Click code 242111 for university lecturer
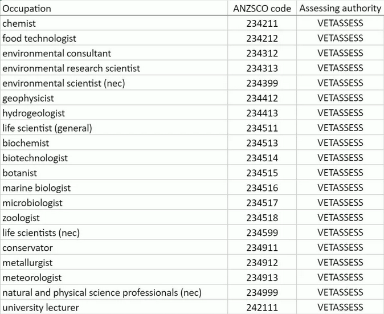 tap(262, 307)
